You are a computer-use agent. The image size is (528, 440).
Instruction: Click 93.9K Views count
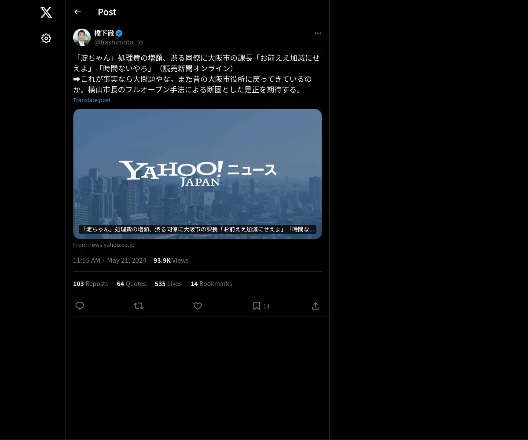(171, 260)
